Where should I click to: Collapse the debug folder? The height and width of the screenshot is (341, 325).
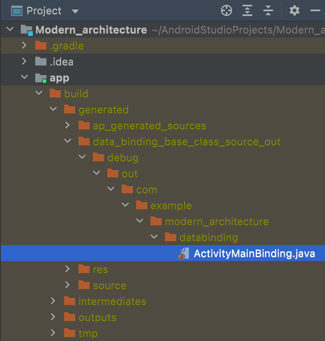(82, 157)
